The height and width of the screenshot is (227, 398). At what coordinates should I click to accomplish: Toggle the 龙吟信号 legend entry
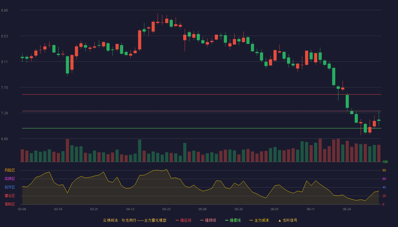(x=287, y=220)
